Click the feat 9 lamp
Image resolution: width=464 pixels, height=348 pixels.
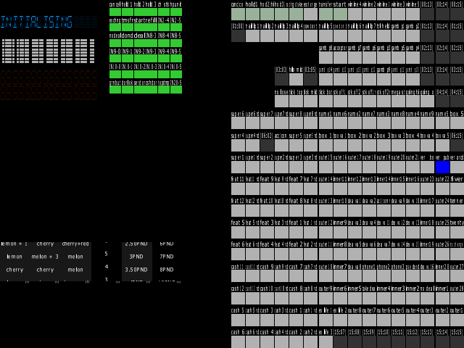coord(267,189)
